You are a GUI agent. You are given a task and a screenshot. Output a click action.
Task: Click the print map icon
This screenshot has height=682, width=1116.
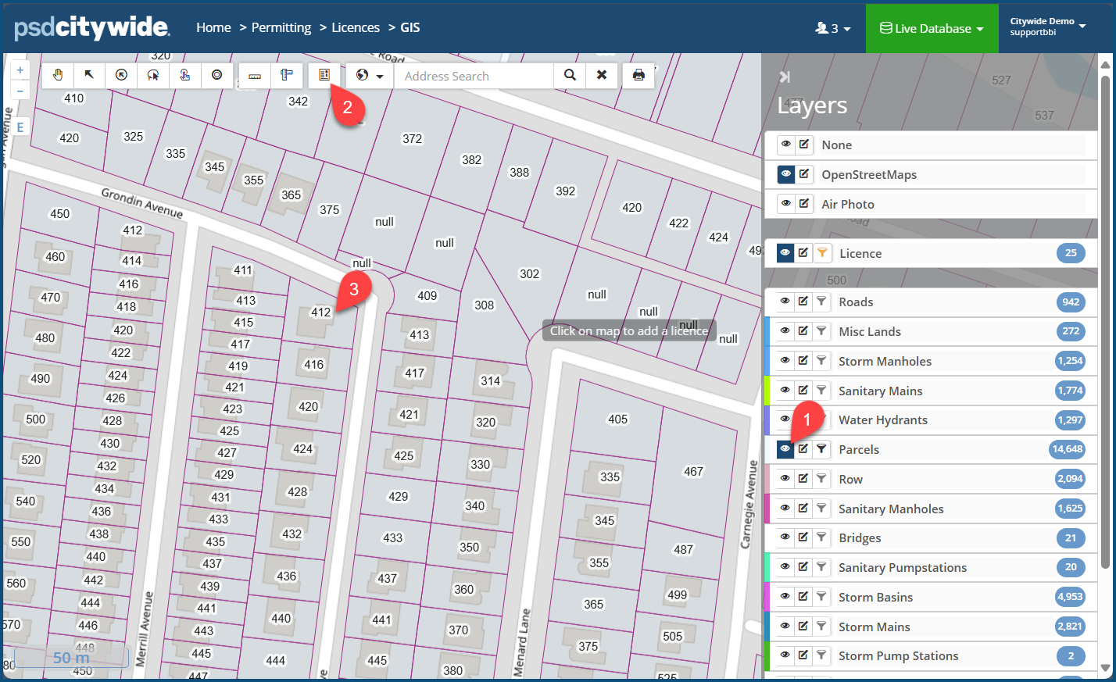(x=638, y=76)
